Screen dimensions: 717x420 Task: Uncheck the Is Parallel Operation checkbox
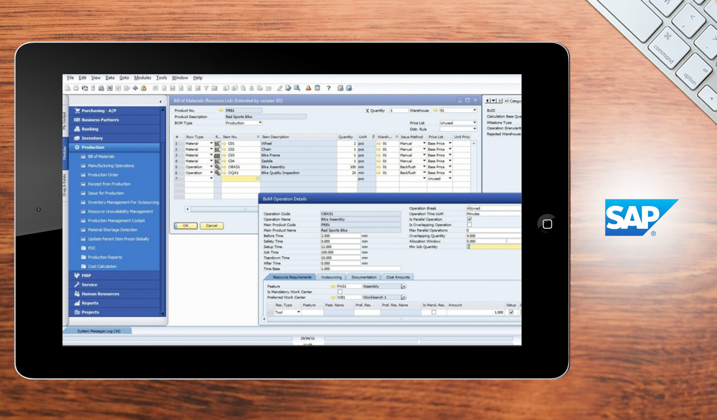pyautogui.click(x=469, y=219)
